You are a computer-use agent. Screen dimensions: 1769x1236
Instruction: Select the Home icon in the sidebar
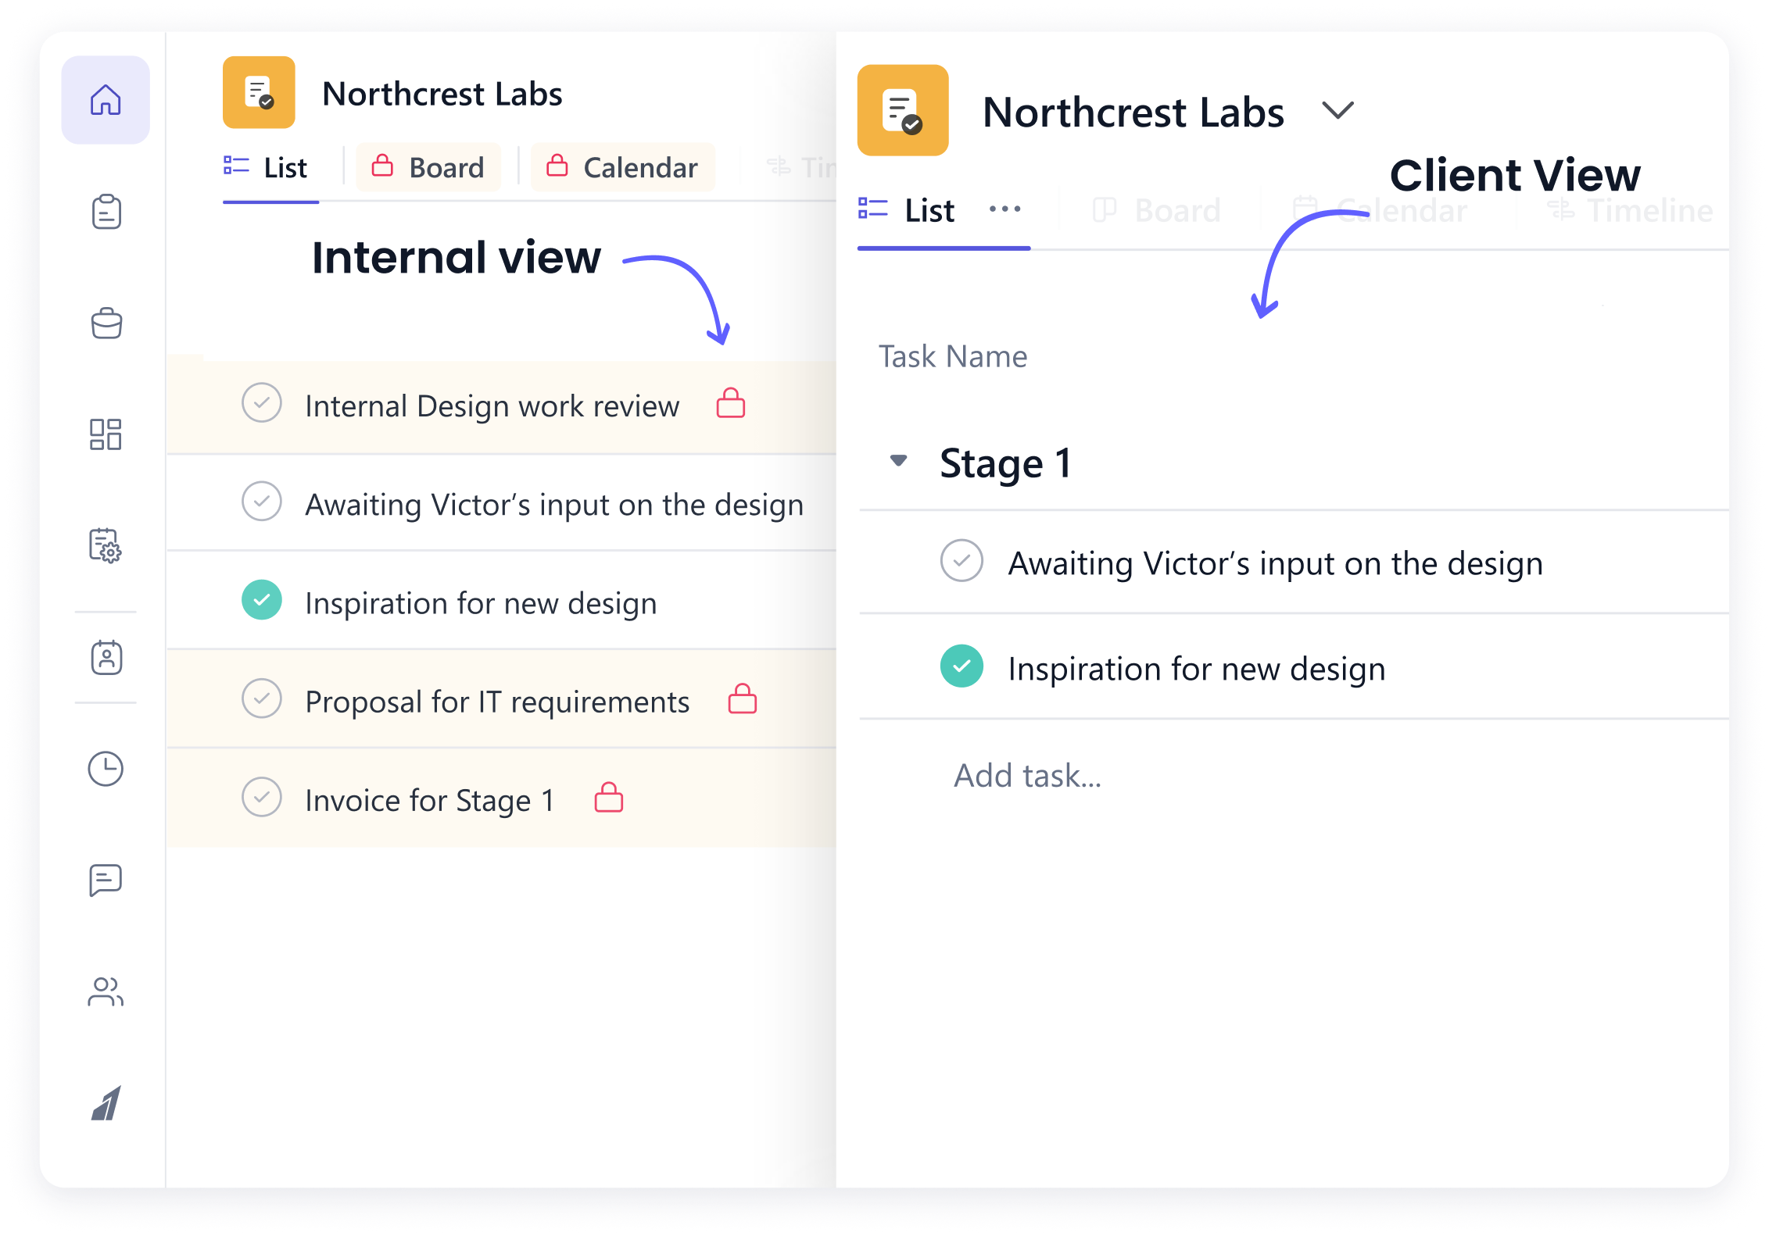coord(106,100)
